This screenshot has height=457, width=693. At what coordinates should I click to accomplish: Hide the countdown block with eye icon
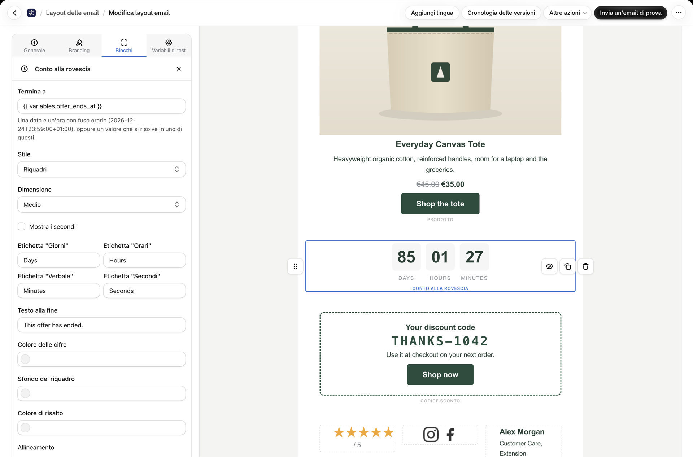click(549, 266)
